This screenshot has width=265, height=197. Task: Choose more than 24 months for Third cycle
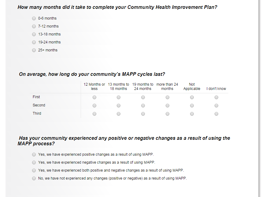(x=167, y=114)
